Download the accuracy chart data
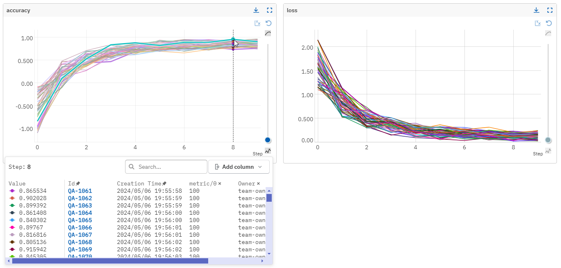 pos(256,10)
